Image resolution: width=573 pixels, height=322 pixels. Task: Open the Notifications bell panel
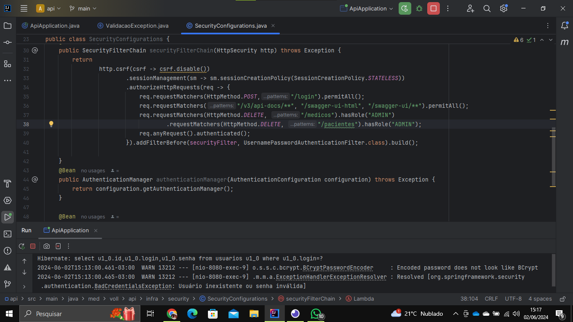click(565, 26)
